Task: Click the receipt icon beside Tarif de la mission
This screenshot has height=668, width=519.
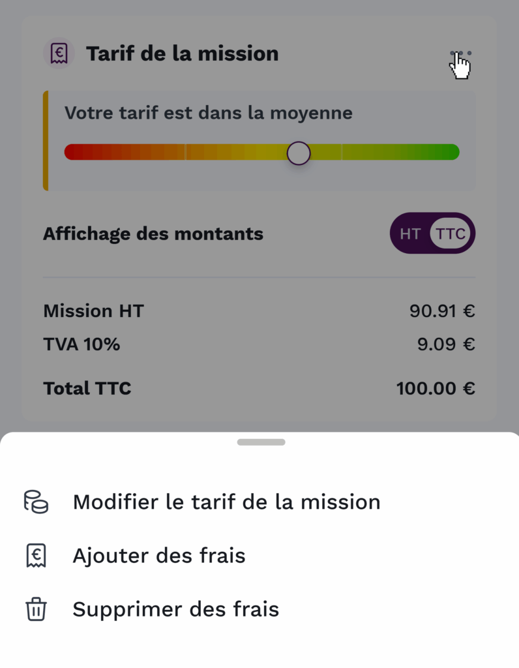Action: 59,53
